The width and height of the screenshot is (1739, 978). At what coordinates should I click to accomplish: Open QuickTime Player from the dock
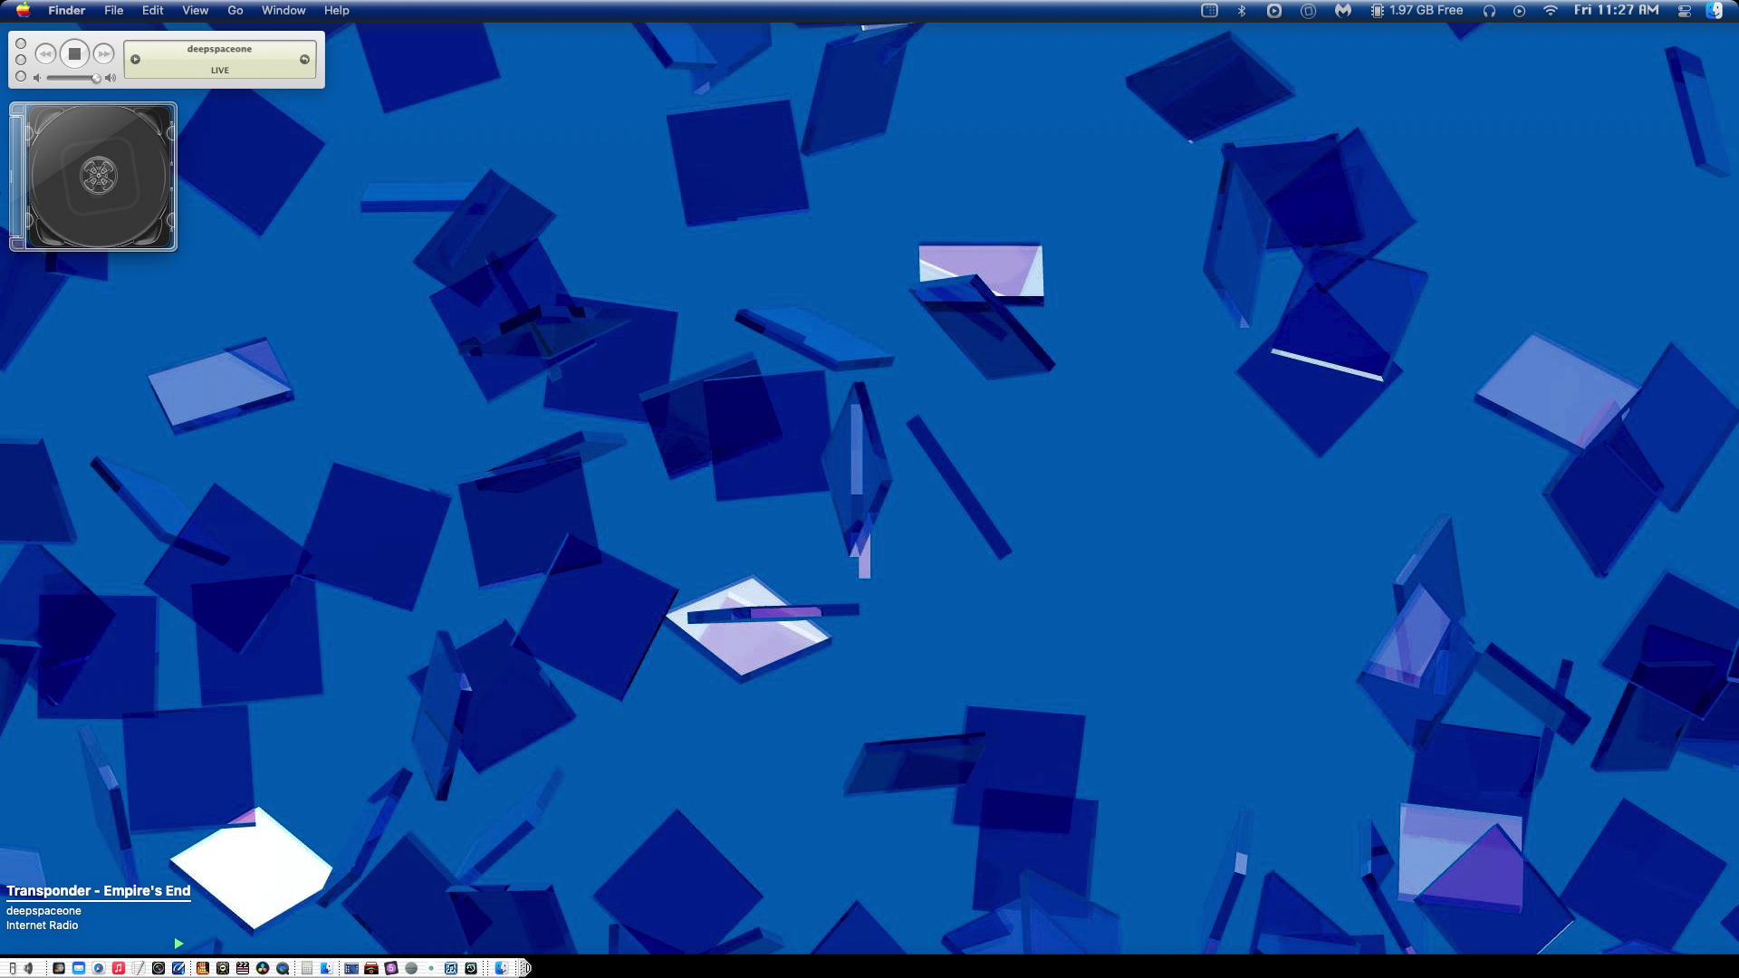tap(283, 968)
